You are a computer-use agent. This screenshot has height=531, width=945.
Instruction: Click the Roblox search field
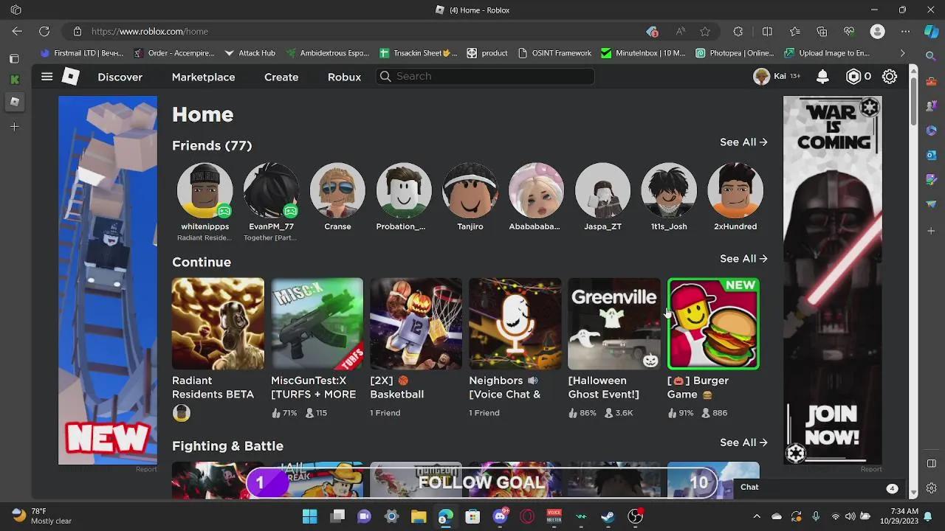pyautogui.click(x=485, y=76)
